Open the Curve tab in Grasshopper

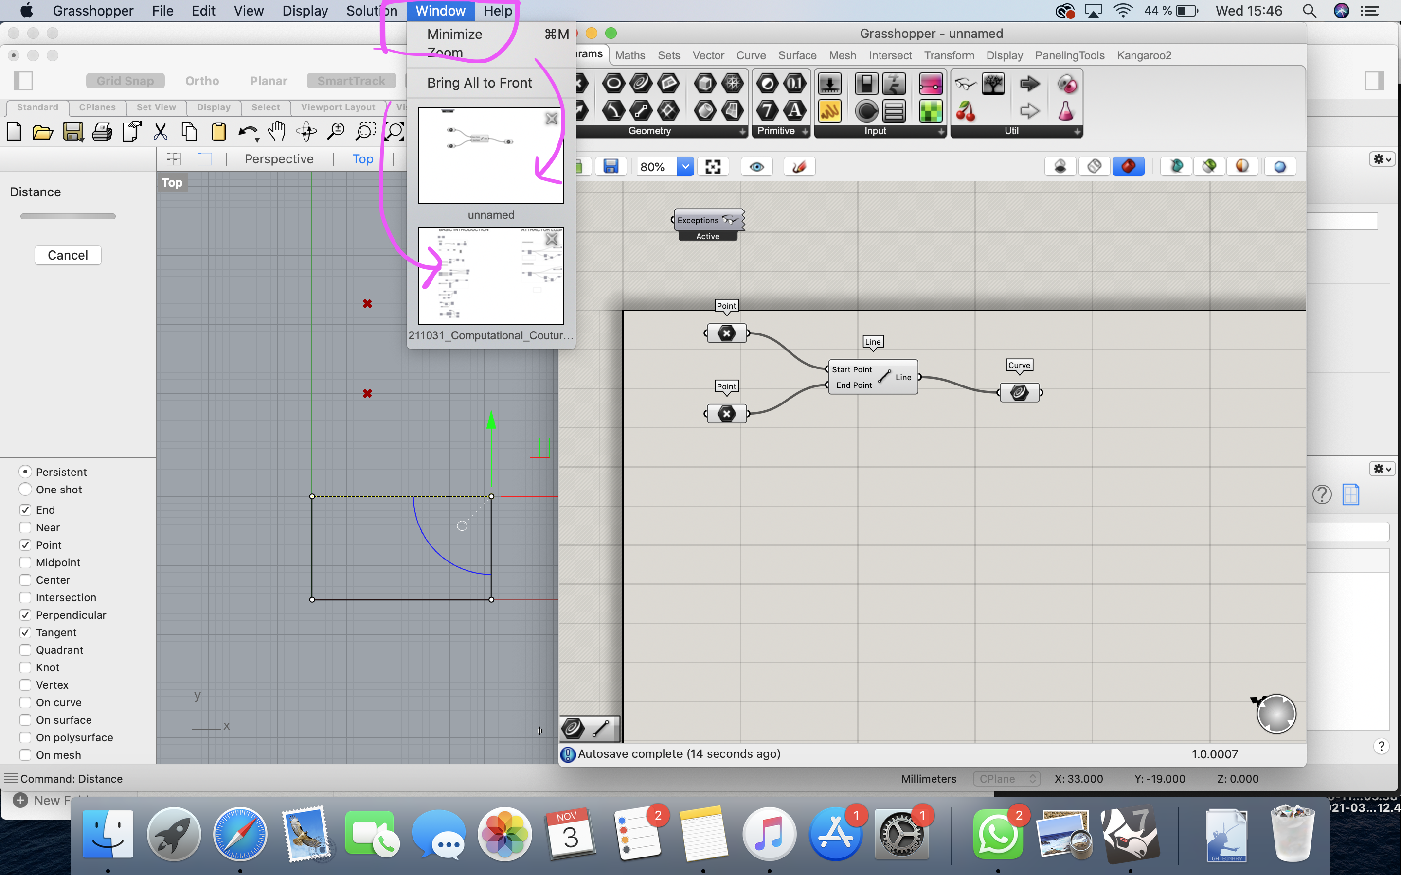point(751,55)
